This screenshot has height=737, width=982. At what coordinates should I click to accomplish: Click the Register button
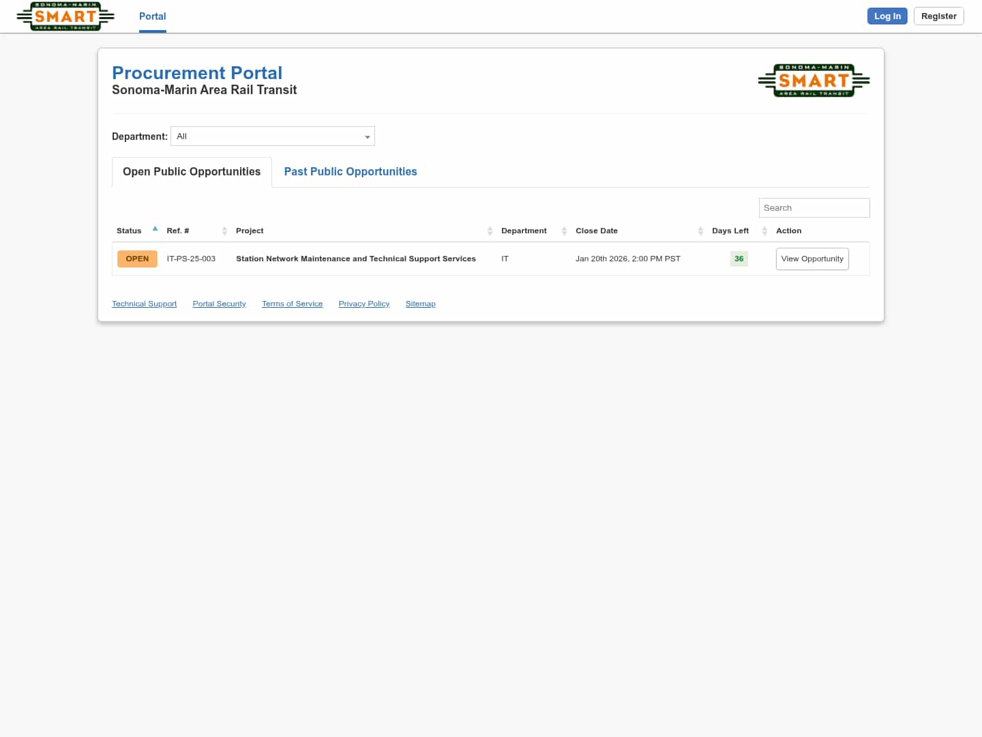pos(938,16)
